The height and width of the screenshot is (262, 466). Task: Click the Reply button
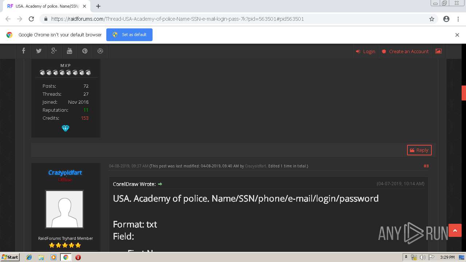point(419,150)
